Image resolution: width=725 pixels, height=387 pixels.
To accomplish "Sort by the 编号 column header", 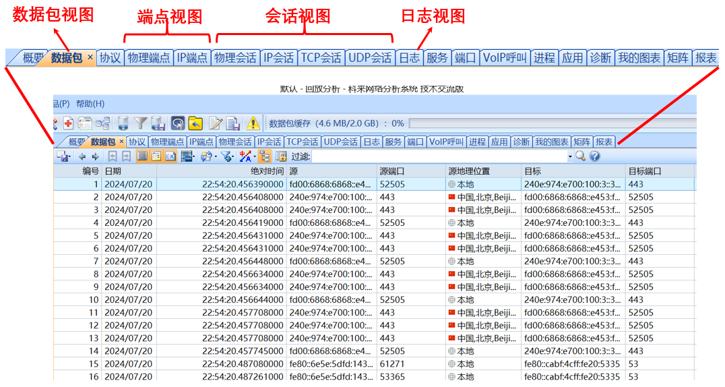I will 77,171.
